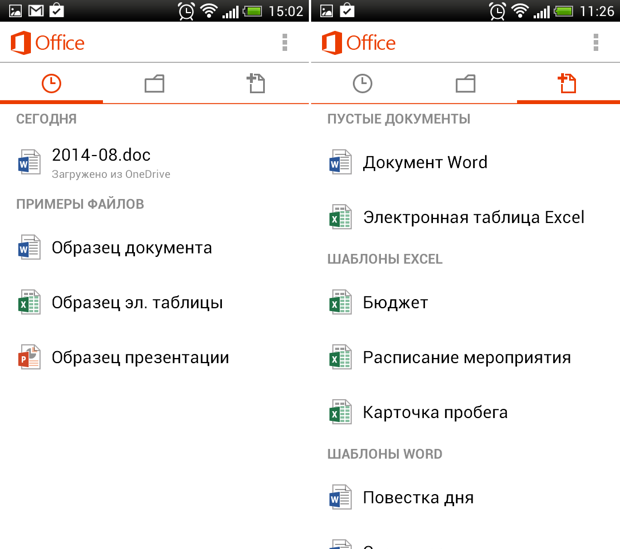Screen dimensions: 620x549
Task: Click Word icon beside Документ Word
Action: click(x=340, y=162)
